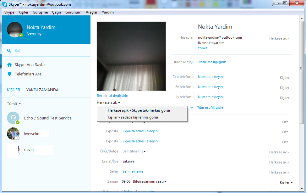The height and width of the screenshot is (193, 306).
Task: Open Nokta Yardim's sidebar avatar
Action: (15, 30)
